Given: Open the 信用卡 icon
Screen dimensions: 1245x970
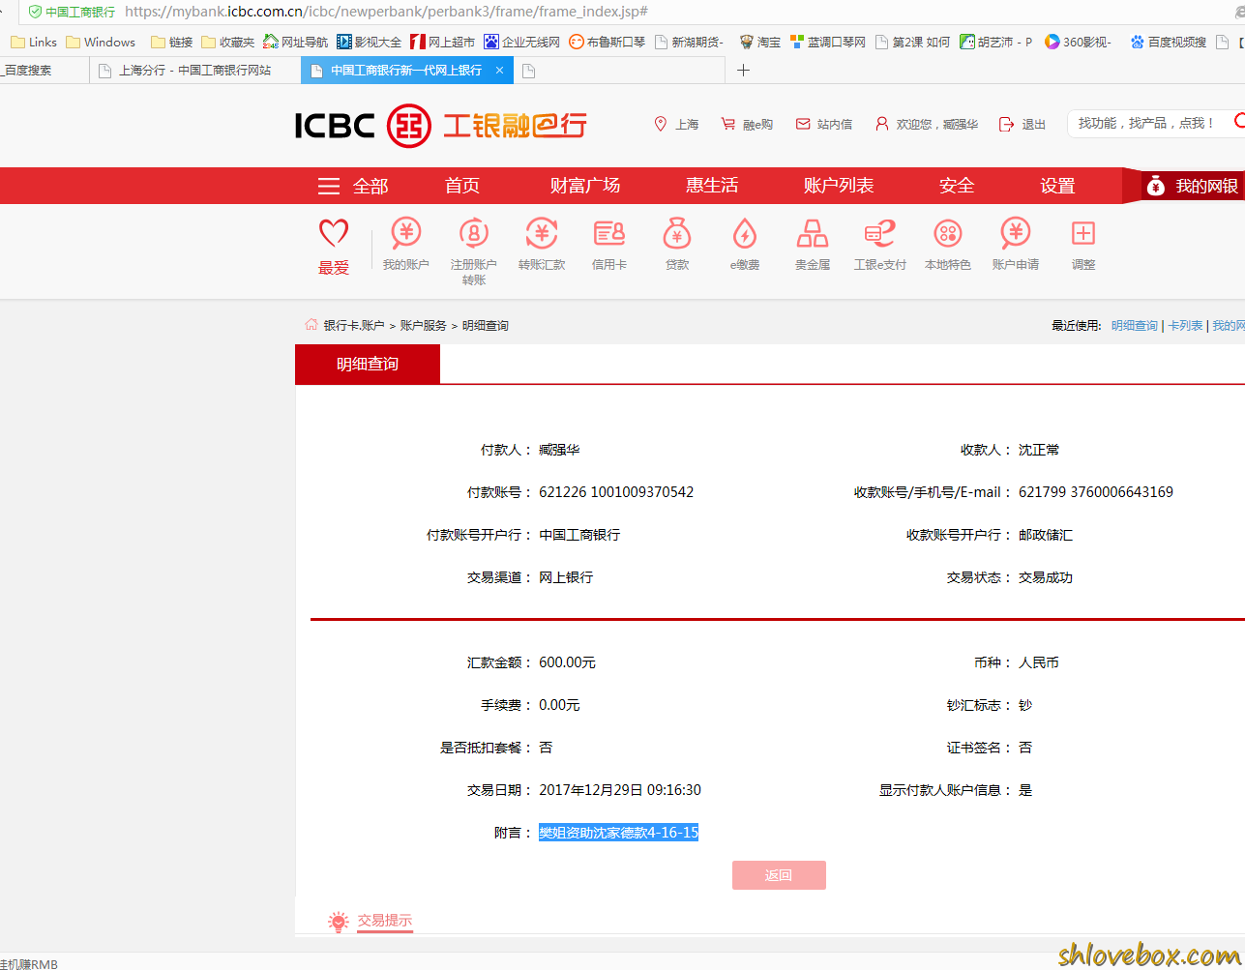Looking at the screenshot, I should point(608,234).
